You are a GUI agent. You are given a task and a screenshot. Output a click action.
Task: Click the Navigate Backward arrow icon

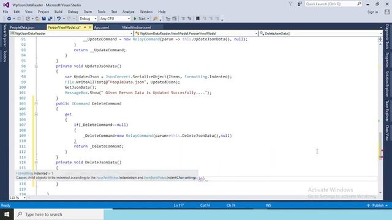(9, 18)
